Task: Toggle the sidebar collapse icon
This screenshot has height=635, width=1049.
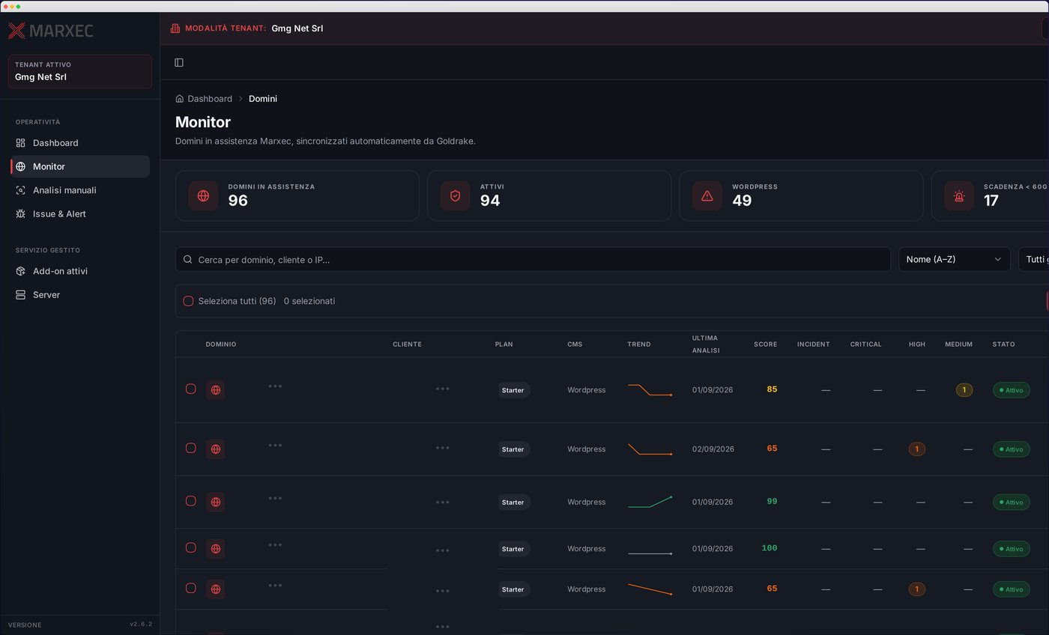Action: tap(179, 63)
